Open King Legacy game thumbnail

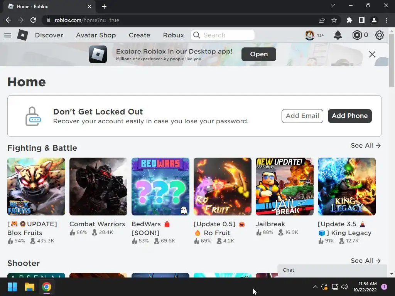coord(347,187)
